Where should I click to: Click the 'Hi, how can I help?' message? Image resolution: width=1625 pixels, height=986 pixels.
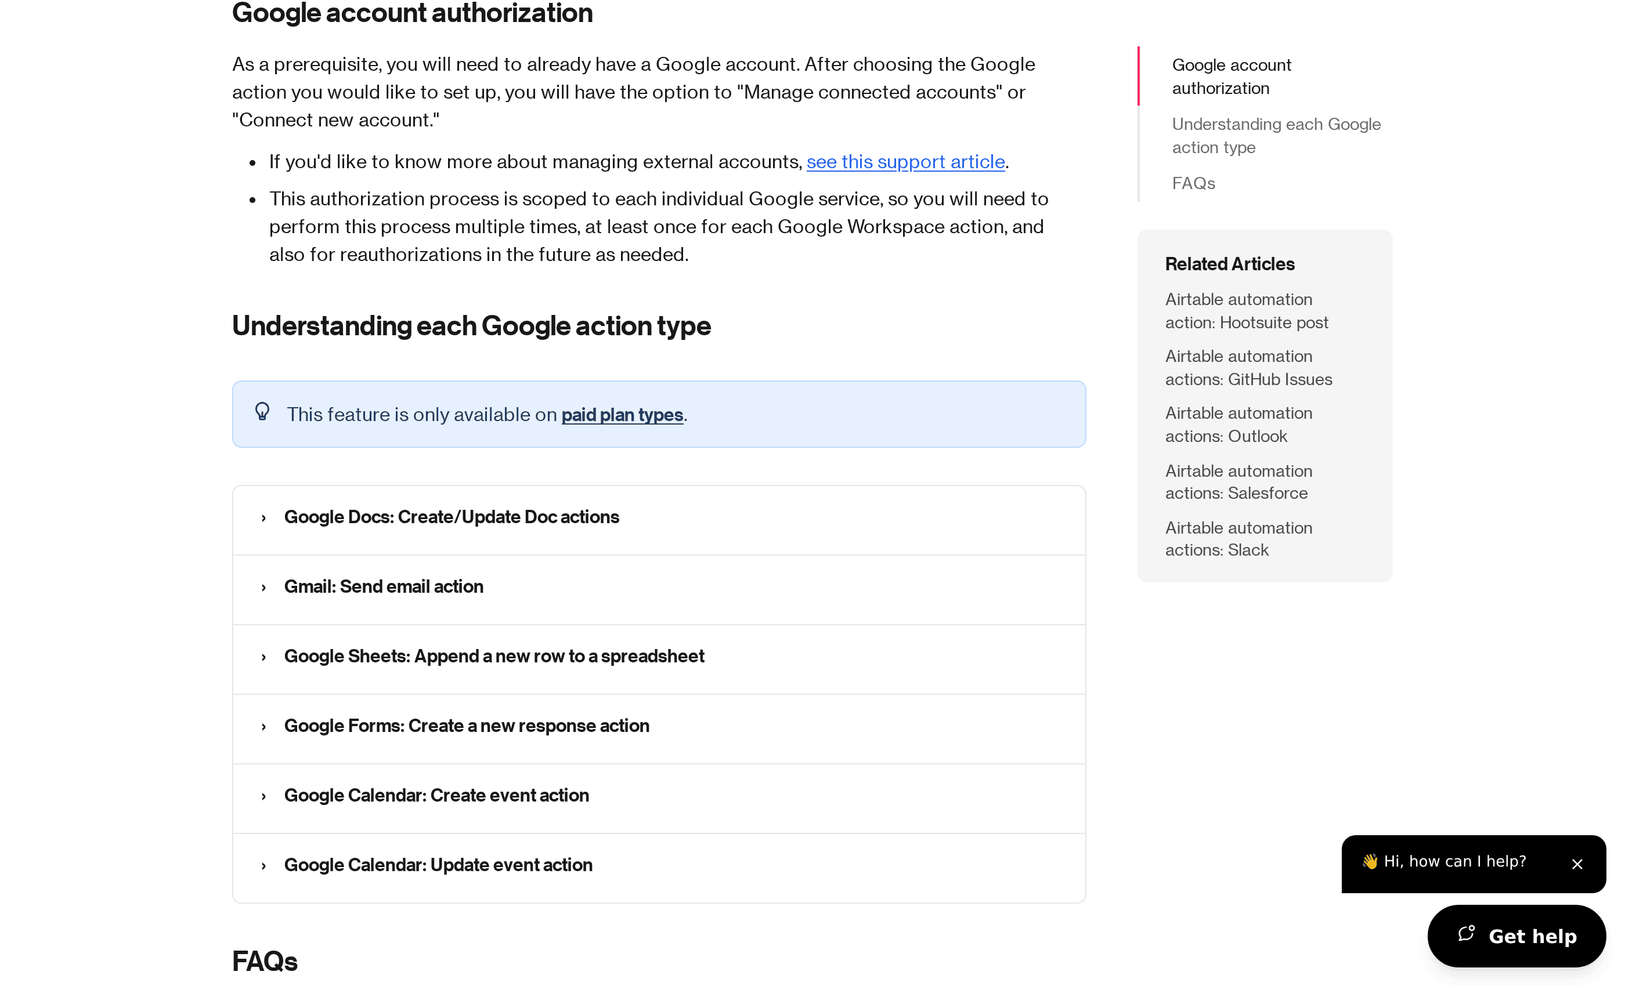tap(1444, 861)
